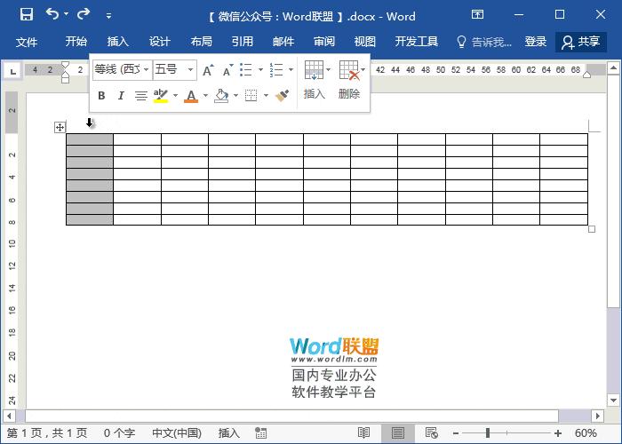Apply numbered list
Viewport: 622px width, 444px height.
coord(276,70)
